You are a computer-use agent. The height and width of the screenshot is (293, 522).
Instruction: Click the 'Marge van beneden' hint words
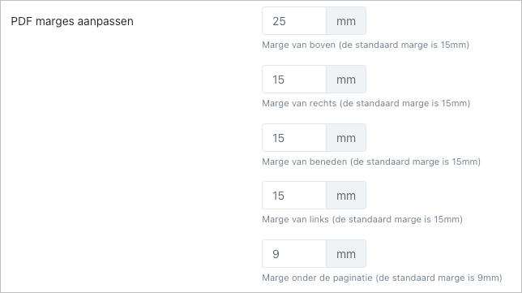304,162
